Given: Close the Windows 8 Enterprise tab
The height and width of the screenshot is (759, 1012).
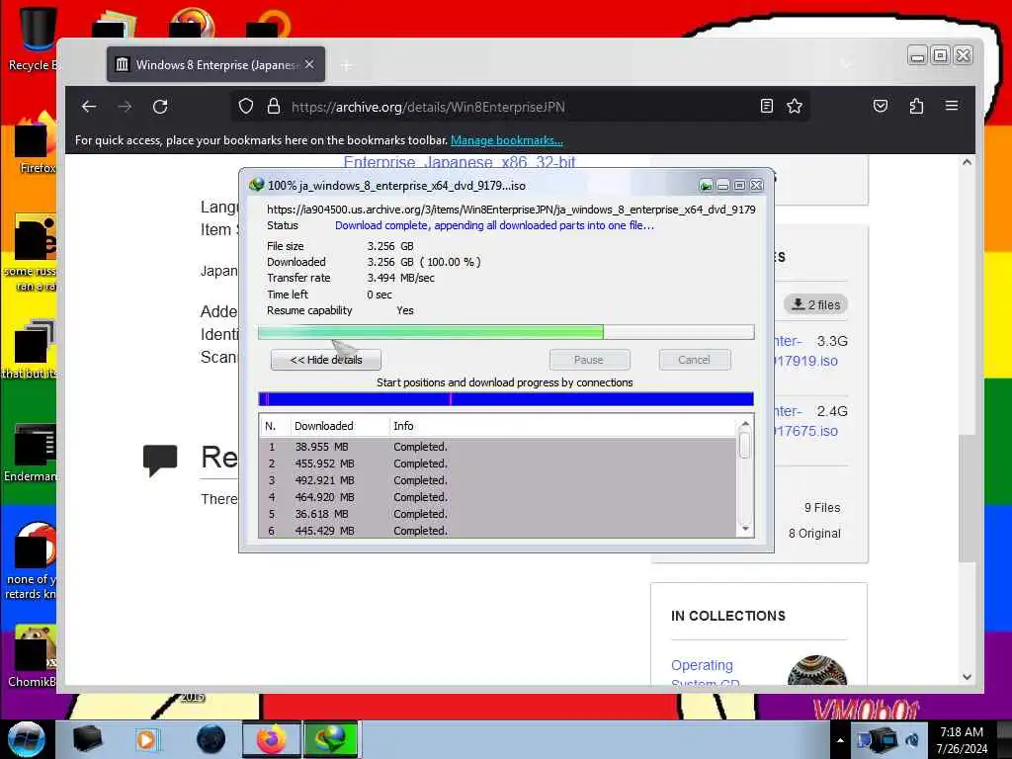Looking at the screenshot, I should pos(309,64).
